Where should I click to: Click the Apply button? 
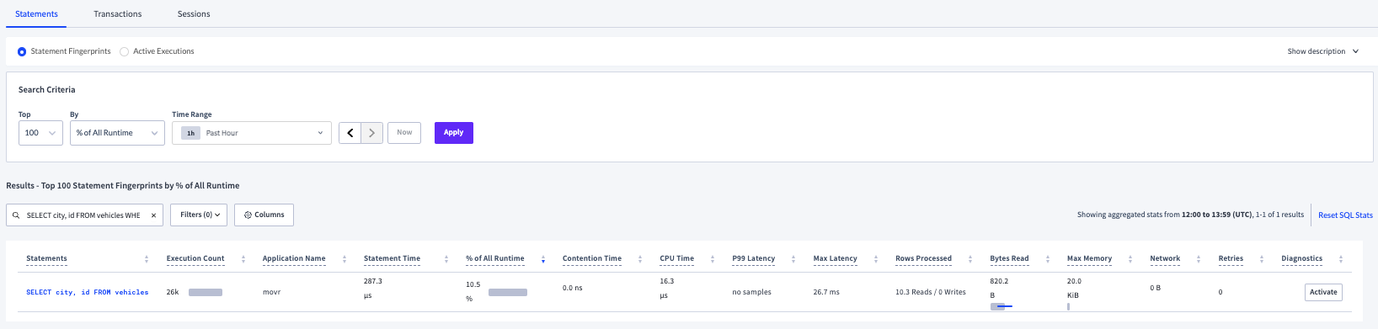pyautogui.click(x=454, y=133)
